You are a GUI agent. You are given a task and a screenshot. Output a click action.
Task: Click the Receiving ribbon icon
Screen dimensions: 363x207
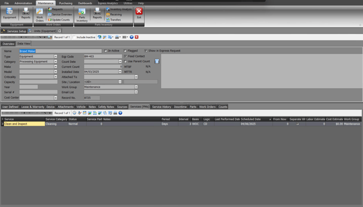click(114, 14)
